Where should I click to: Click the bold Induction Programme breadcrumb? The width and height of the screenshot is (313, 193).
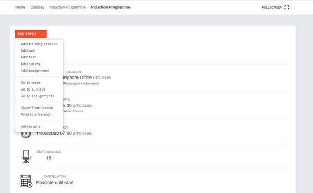[x=110, y=7]
